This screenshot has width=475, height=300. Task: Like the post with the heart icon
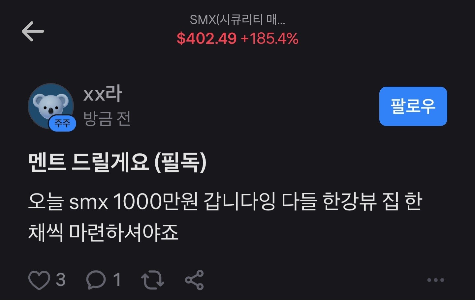click(39, 280)
